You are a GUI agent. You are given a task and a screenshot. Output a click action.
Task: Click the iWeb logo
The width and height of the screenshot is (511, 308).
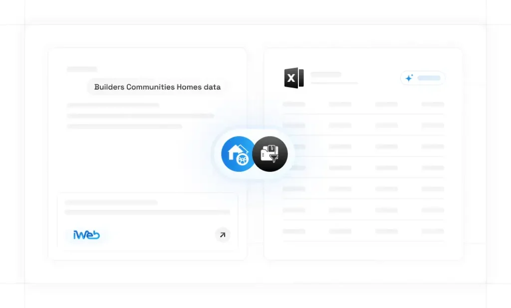click(x=86, y=235)
